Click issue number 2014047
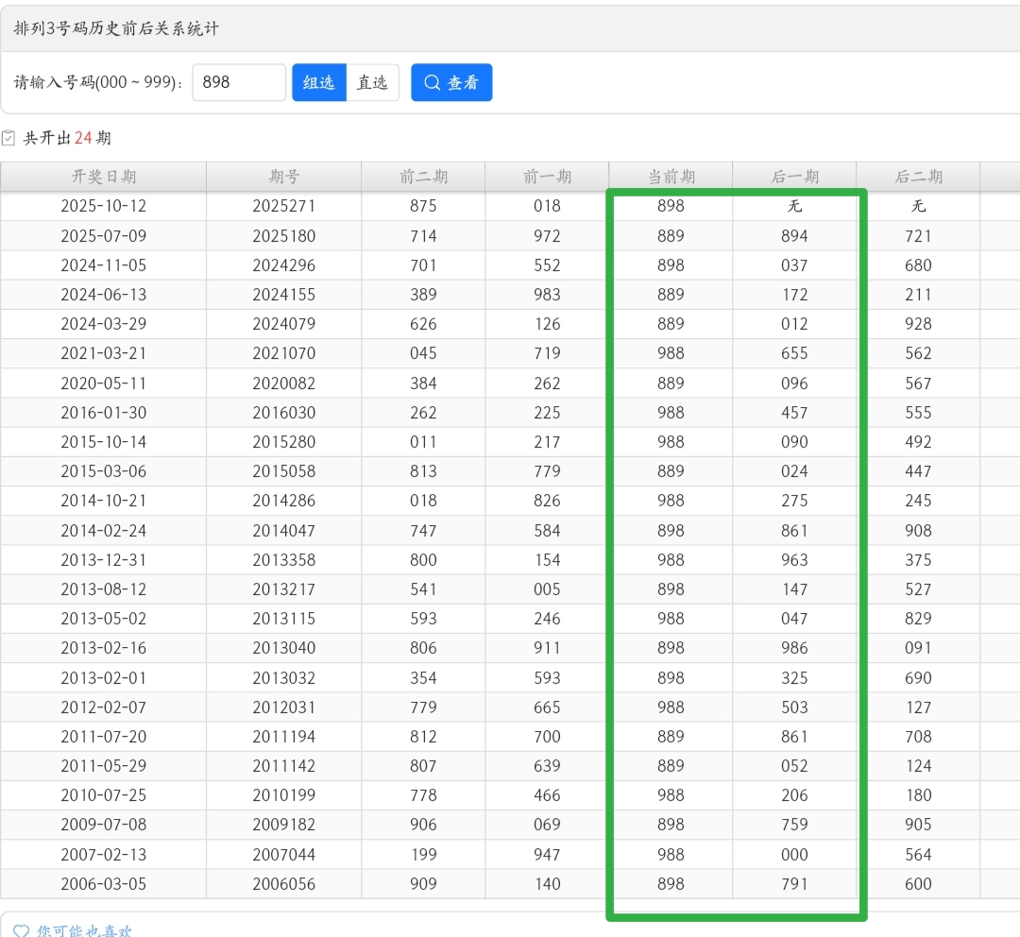 click(x=283, y=530)
